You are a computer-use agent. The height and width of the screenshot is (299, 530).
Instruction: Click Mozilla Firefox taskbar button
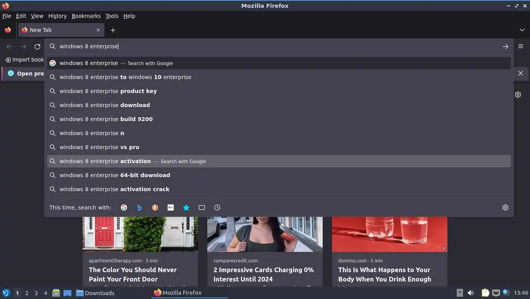tap(190, 293)
